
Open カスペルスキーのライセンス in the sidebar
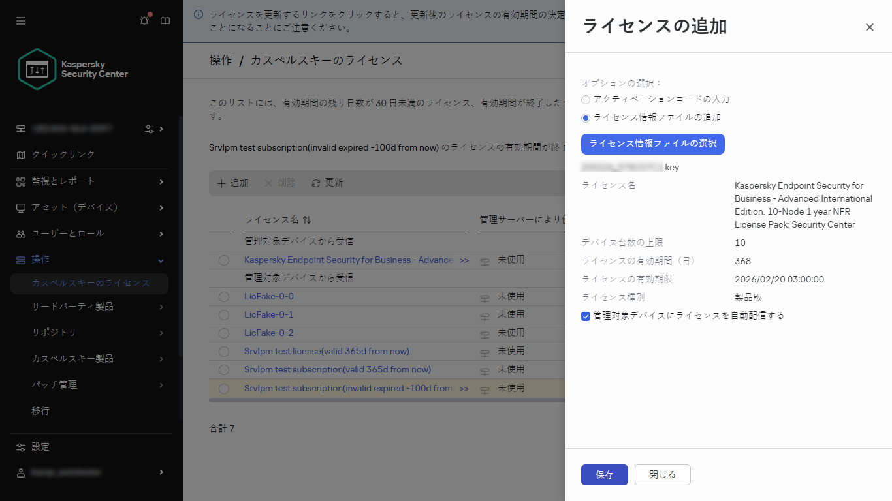(x=91, y=284)
